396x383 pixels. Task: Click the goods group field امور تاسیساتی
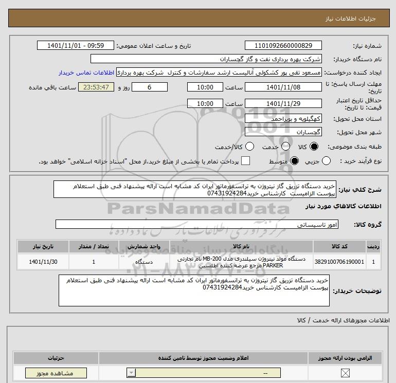coord(197,225)
